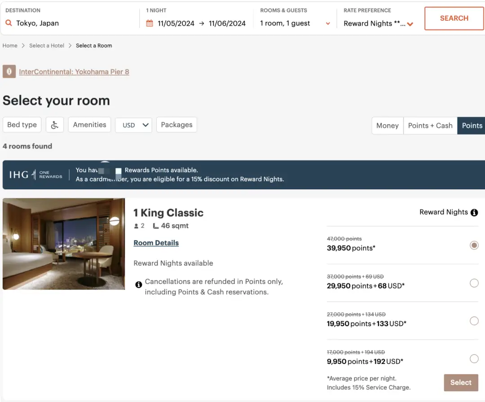Select the 19,950 points + 133 USD option
Viewport: 485px width, 402px height.
click(474, 321)
